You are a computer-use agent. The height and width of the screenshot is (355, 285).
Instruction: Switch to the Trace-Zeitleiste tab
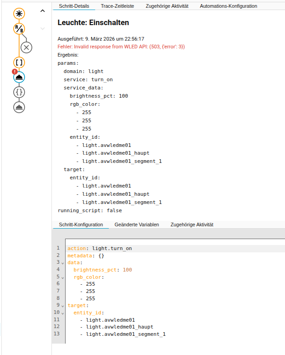tap(117, 6)
